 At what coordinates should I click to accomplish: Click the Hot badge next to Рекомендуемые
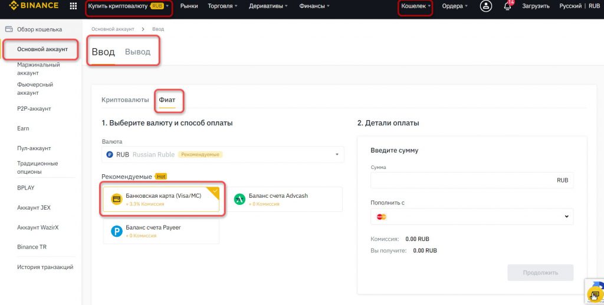click(x=160, y=177)
